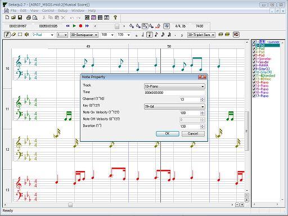Uncheck the 3-Pad track checkbox
Viewport: 288px width, 216px height.
pos(254,48)
